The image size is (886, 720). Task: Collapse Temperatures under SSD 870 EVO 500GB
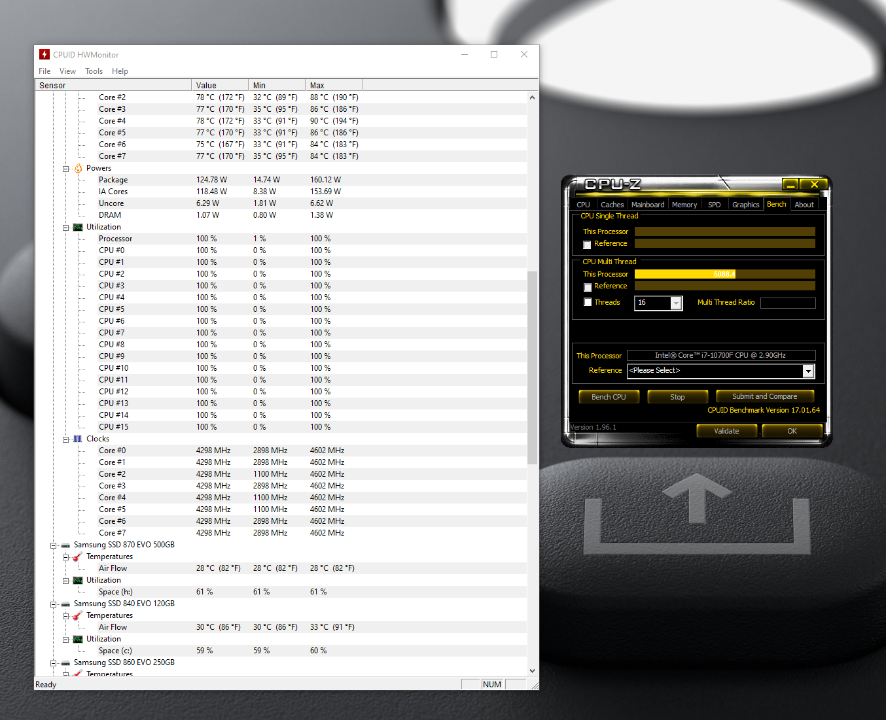(x=65, y=557)
